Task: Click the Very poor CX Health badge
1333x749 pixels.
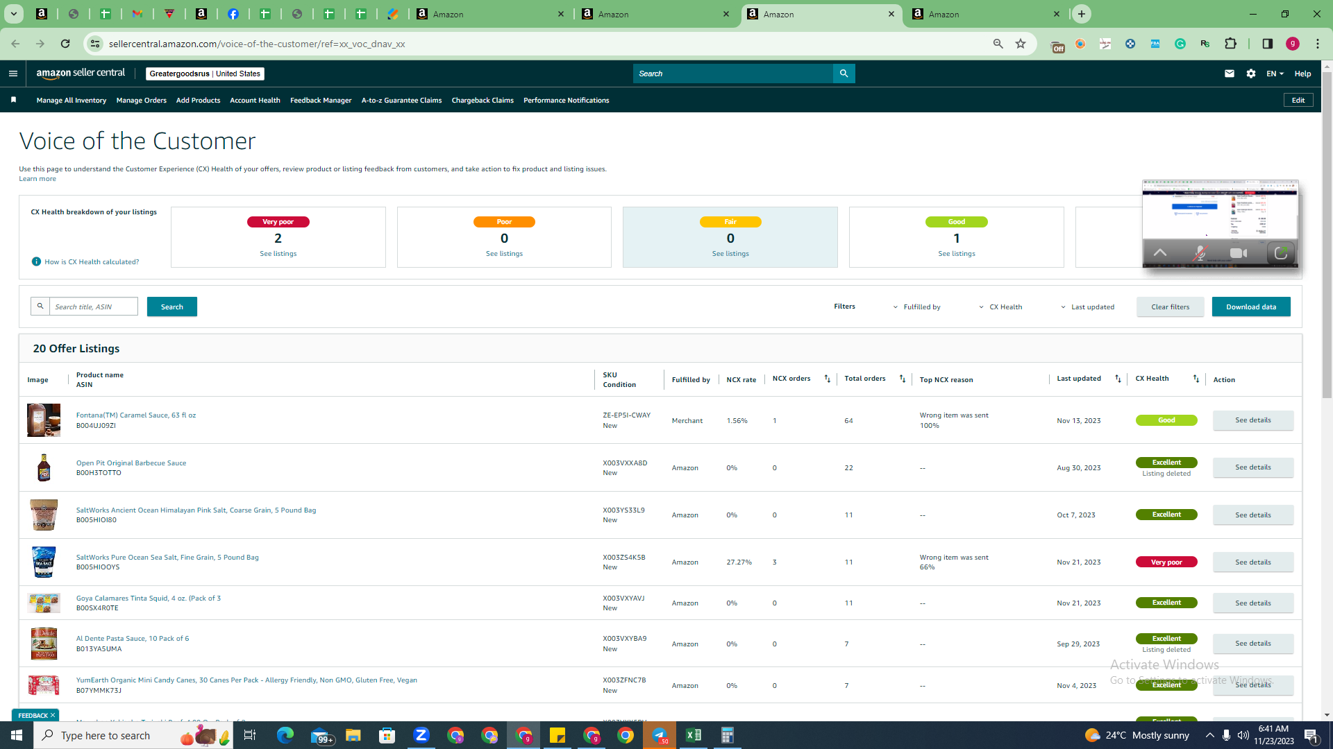Action: pyautogui.click(x=1166, y=562)
